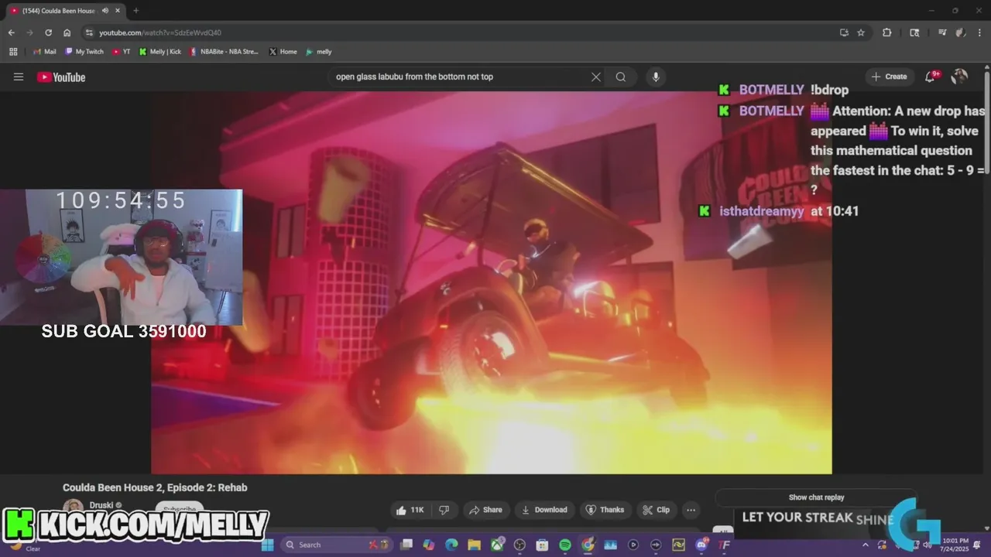Click the video player area
The image size is (991, 557).
pyautogui.click(x=491, y=282)
